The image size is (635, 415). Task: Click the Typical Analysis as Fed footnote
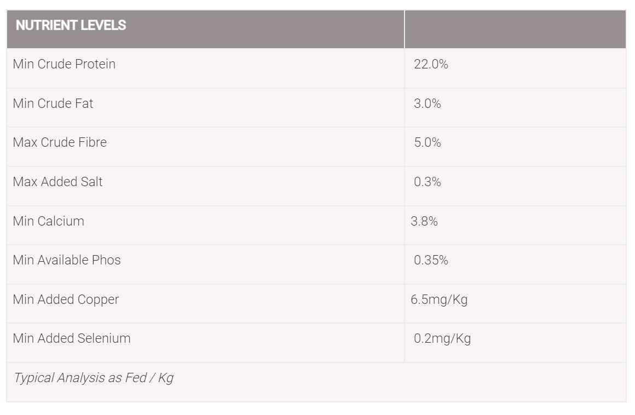pyautogui.click(x=94, y=378)
